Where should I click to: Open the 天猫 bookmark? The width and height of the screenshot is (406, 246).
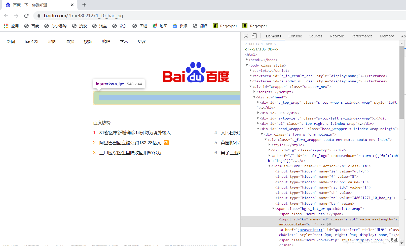pos(140,26)
